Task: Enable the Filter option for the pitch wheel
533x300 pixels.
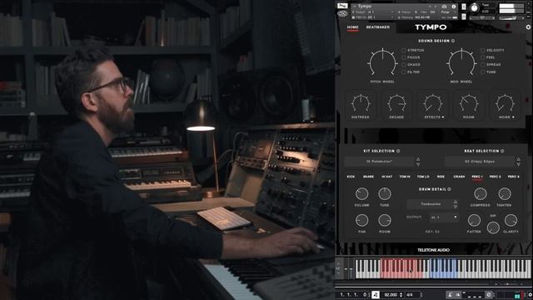Action: pos(403,72)
